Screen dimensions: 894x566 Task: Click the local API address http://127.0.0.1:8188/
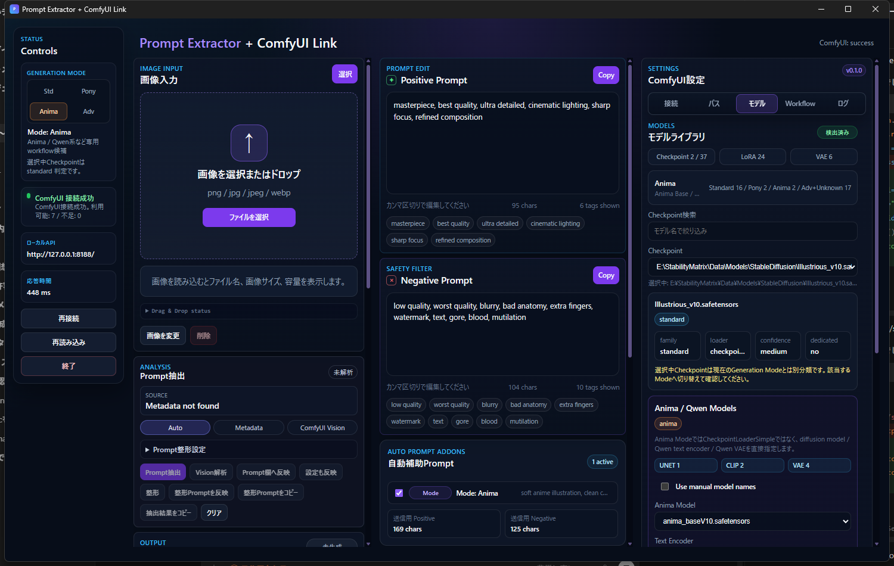[61, 254]
